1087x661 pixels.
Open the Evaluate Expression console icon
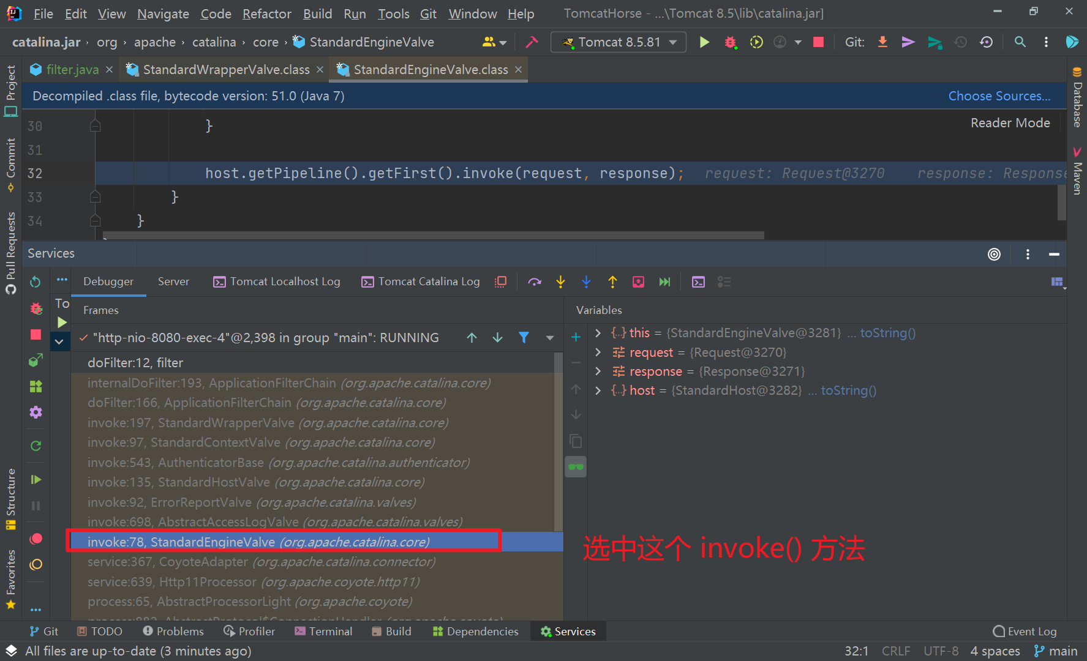[x=698, y=282]
